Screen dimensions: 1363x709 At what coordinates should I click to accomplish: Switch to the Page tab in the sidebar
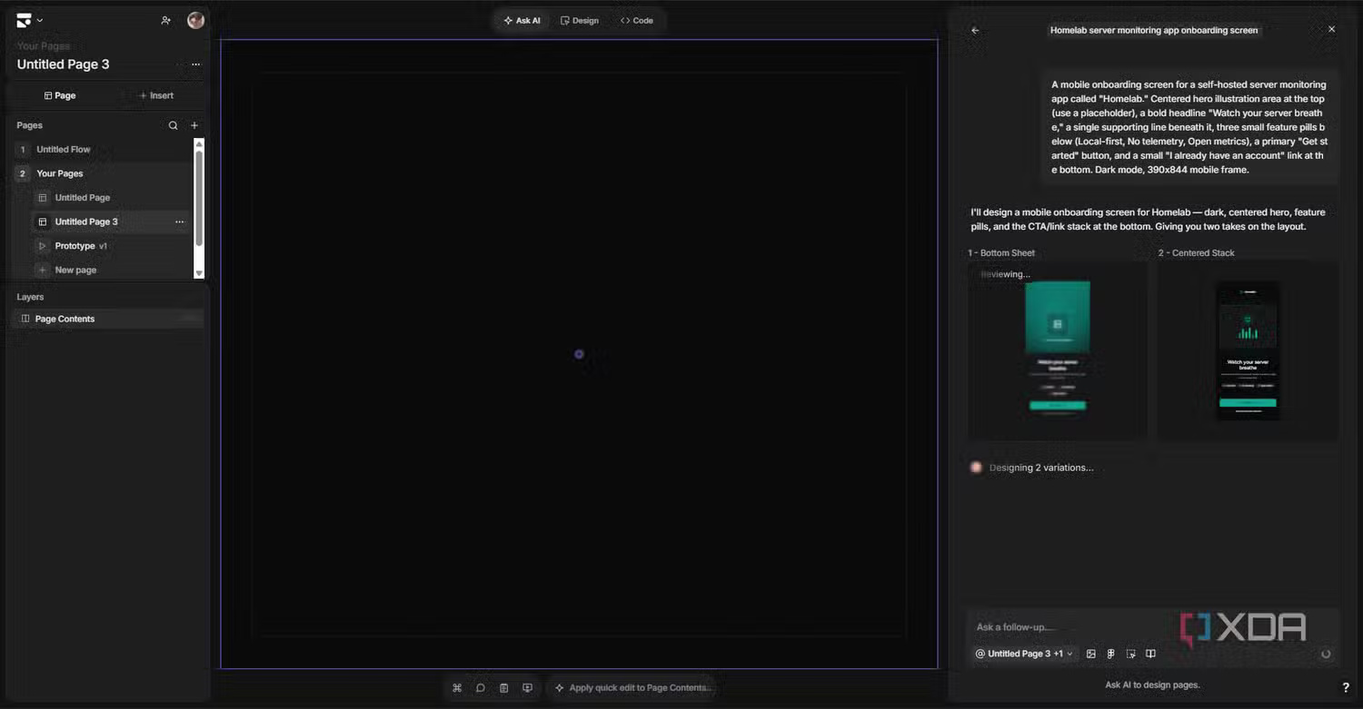click(x=59, y=95)
